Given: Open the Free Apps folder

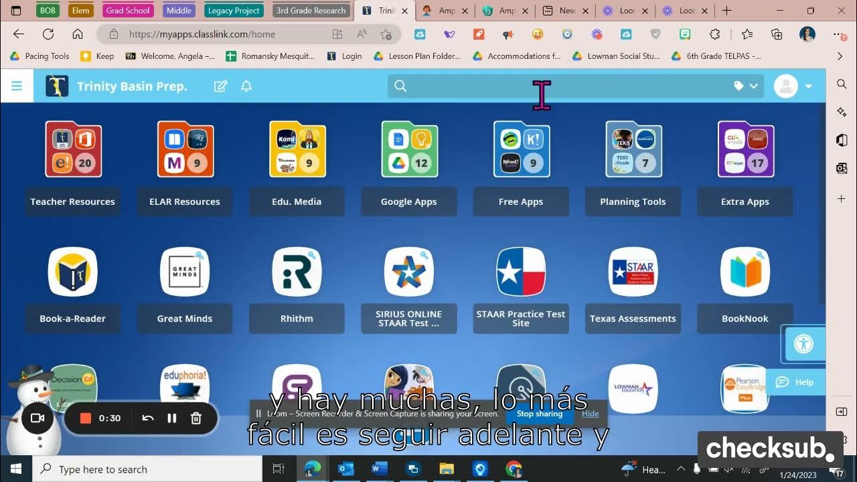Looking at the screenshot, I should (522, 149).
